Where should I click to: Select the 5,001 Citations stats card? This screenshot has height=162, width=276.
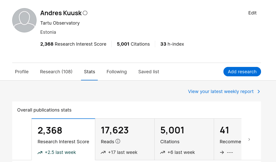pos(184,139)
